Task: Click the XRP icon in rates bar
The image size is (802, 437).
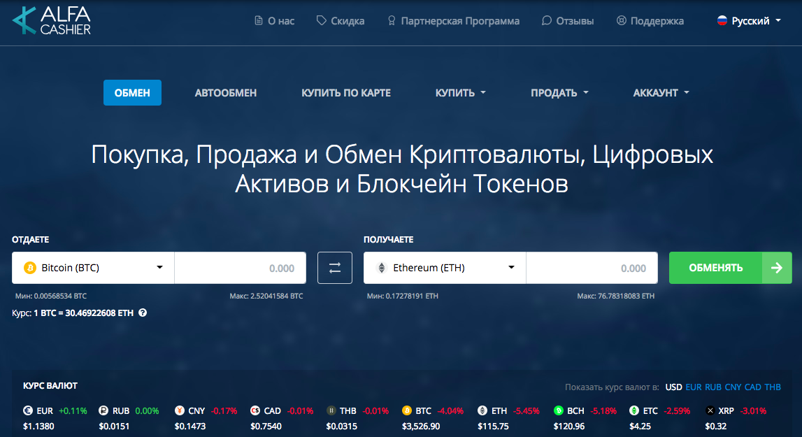Action: click(x=710, y=410)
